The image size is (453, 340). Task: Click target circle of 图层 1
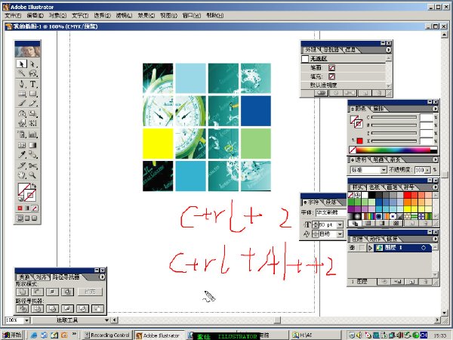tap(424, 248)
